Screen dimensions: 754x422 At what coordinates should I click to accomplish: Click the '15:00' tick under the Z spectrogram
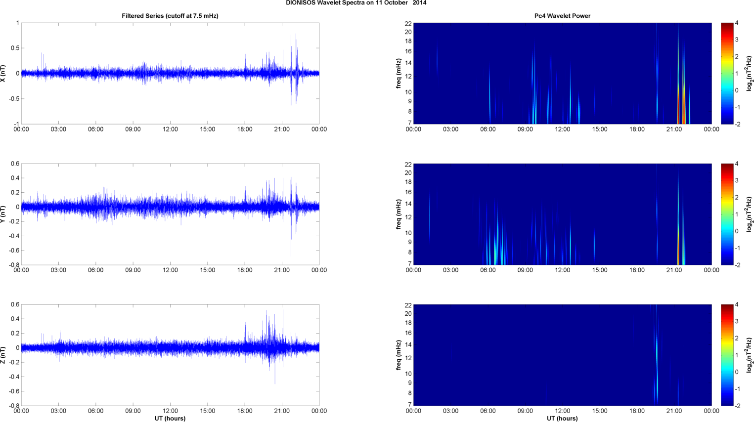(600, 411)
